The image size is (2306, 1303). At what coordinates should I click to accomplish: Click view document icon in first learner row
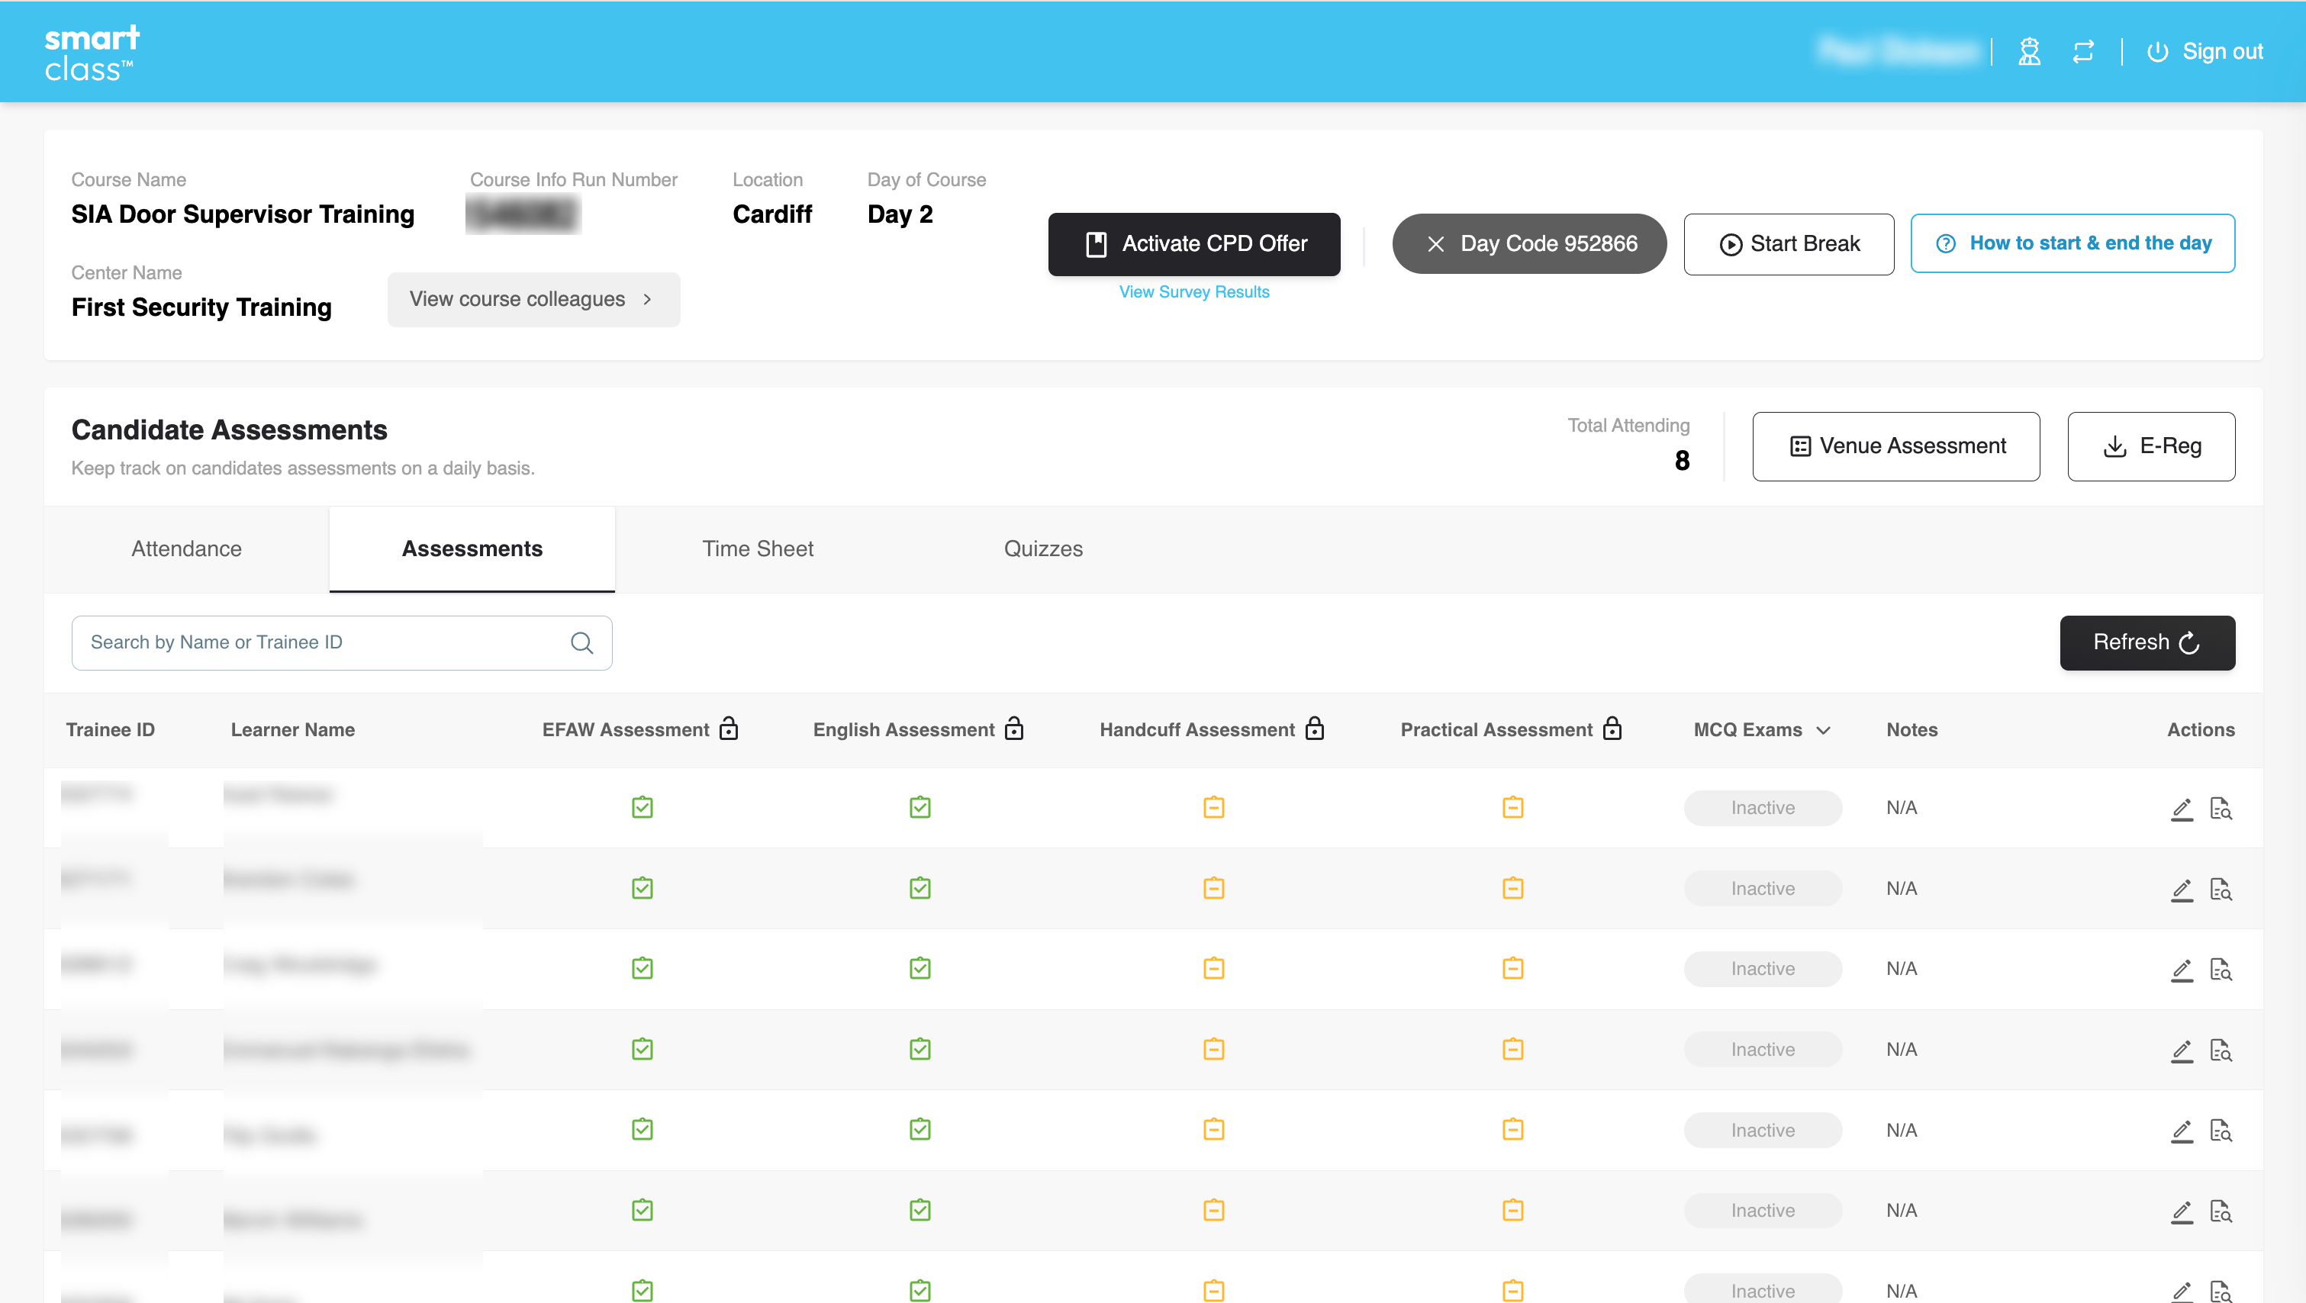[2221, 808]
